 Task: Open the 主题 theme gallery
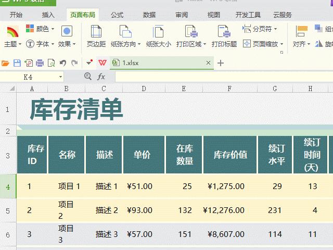point(12,36)
